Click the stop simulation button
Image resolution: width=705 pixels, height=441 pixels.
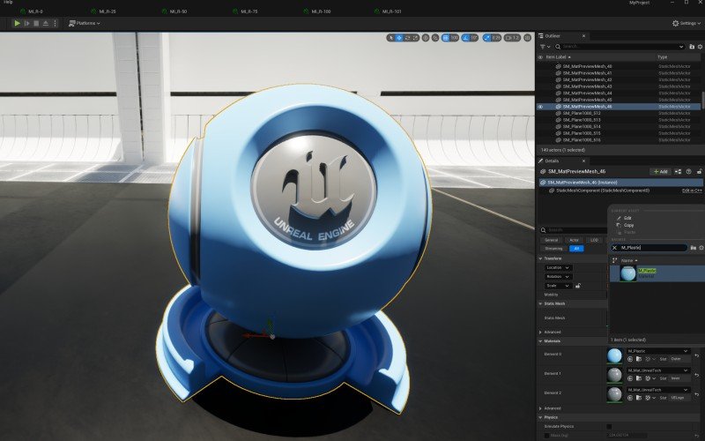(36, 23)
